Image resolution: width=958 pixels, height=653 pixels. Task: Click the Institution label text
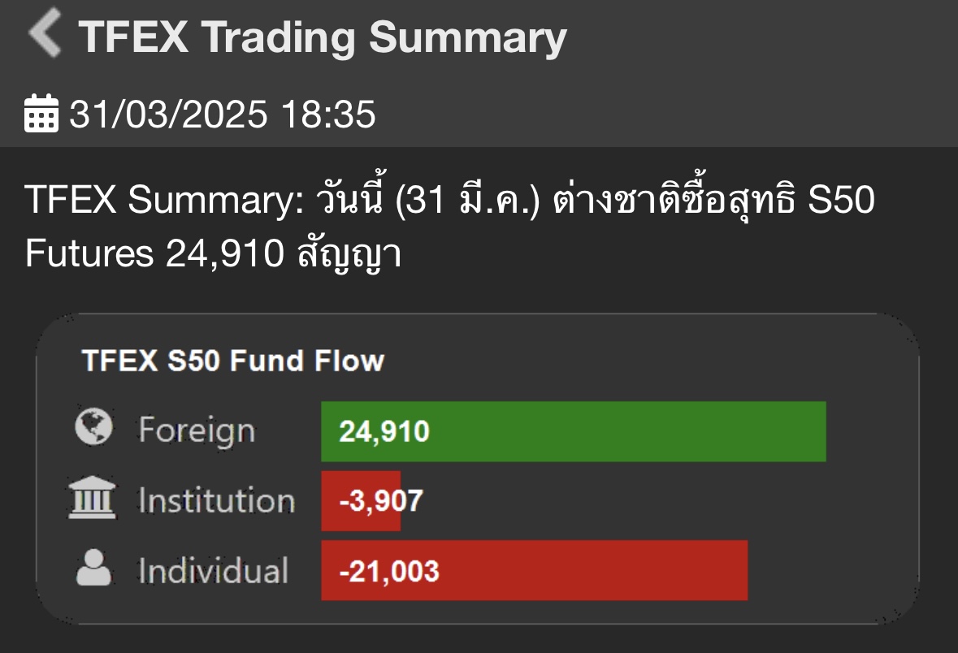pyautogui.click(x=216, y=500)
